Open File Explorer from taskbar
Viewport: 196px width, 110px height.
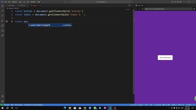click(x=70, y=108)
